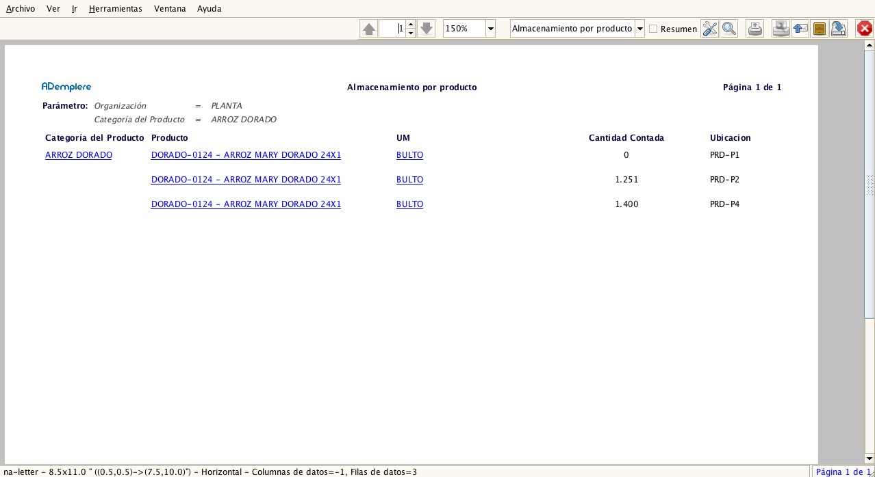Open product link in the PRD-P1 row

(x=246, y=155)
